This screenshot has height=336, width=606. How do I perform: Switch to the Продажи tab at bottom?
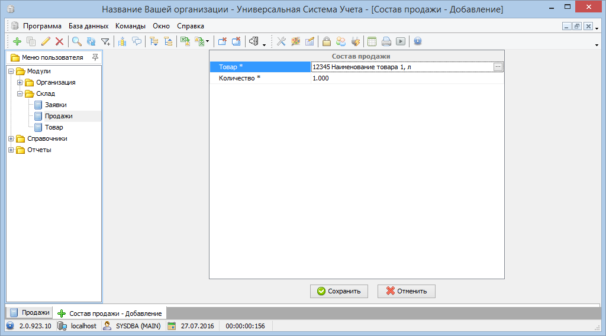click(x=30, y=312)
